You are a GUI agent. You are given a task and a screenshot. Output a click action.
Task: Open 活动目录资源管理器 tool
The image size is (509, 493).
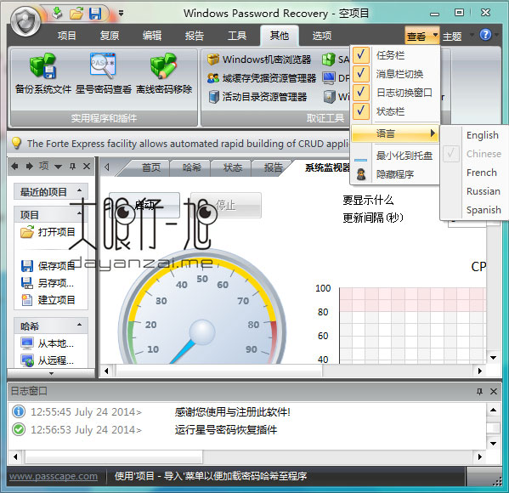coord(257,96)
